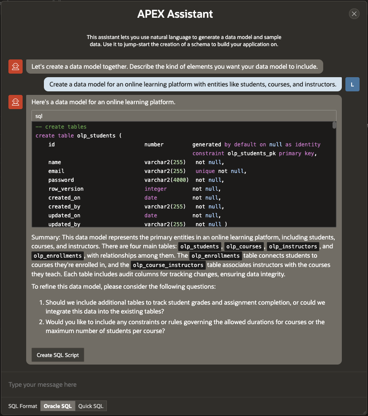Image resolution: width=368 pixels, height=416 pixels.
Task: Click the first refinement question about student grades
Action: point(185,306)
